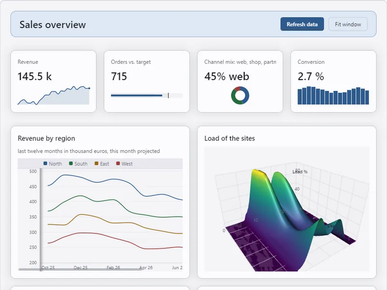Click the vertical range bar beside y-axis
Screen dimensions: 387x290
[41, 220]
